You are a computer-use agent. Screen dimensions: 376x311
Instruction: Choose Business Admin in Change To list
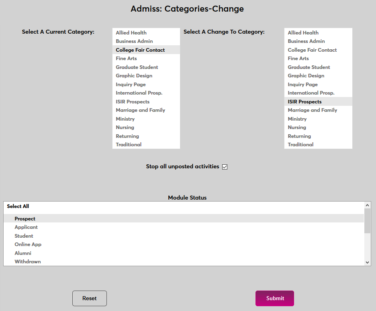(x=306, y=41)
